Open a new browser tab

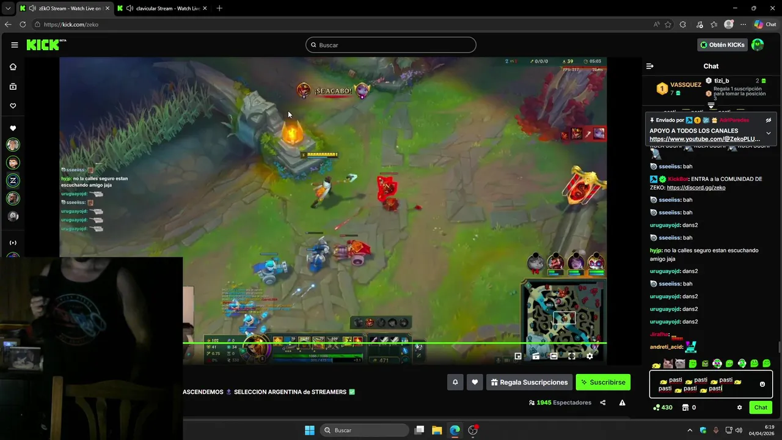219,8
